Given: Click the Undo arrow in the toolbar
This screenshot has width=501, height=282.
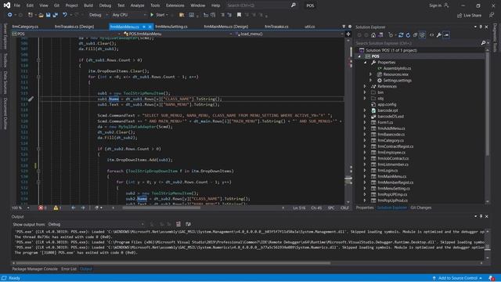Looking at the screenshot, I should [65, 15].
